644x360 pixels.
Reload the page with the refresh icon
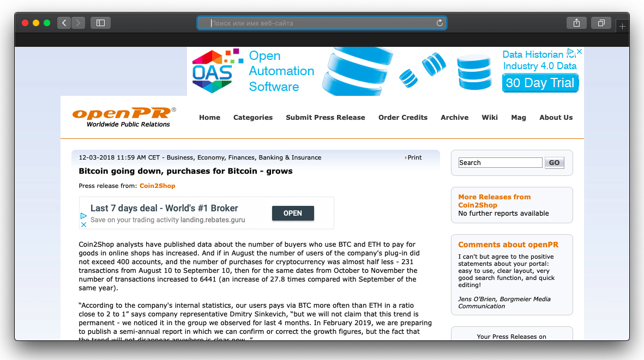pyautogui.click(x=440, y=23)
